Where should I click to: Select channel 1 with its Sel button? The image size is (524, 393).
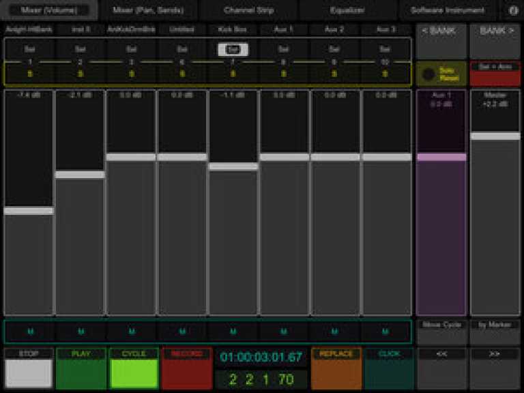(x=29, y=49)
